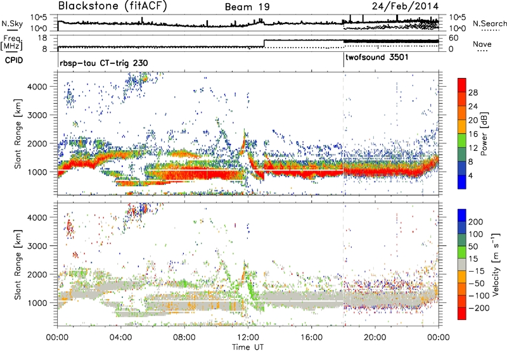The image size is (507, 351).
Task: Click 'twofsound 3501' program label
Action: (x=377, y=58)
